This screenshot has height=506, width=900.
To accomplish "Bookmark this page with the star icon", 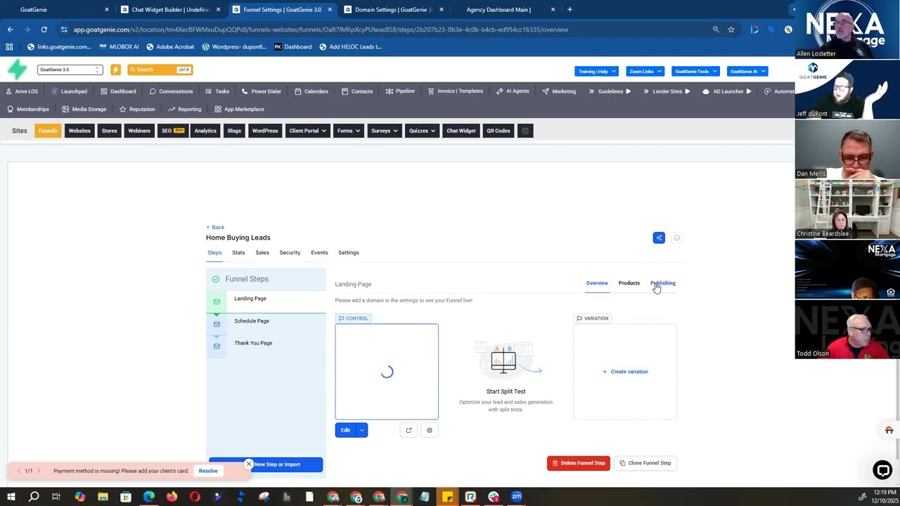I will click(x=731, y=30).
